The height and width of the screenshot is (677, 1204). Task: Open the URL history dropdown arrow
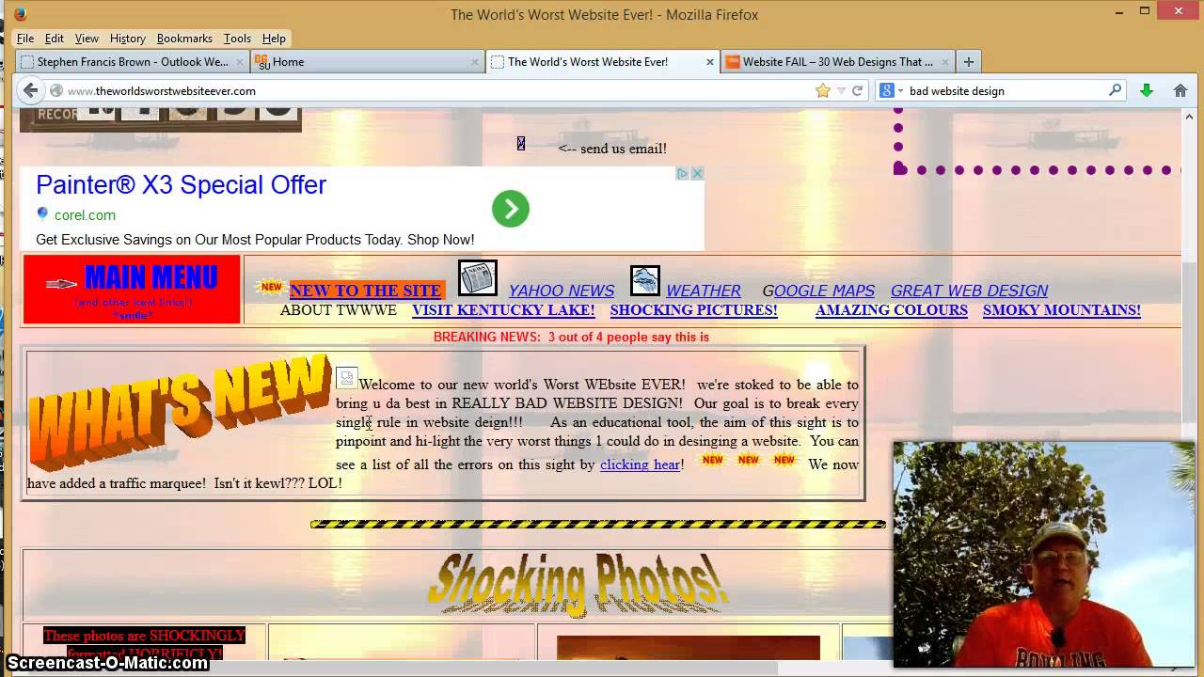[842, 90]
